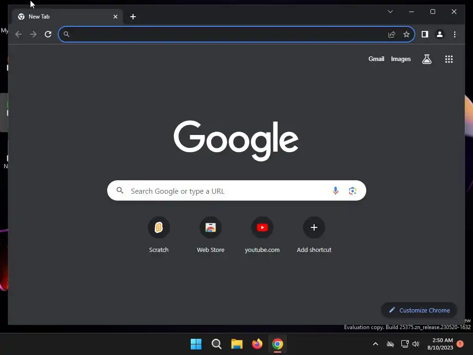473x355 pixels.
Task: Open the network status tray icon
Action: tap(405, 344)
